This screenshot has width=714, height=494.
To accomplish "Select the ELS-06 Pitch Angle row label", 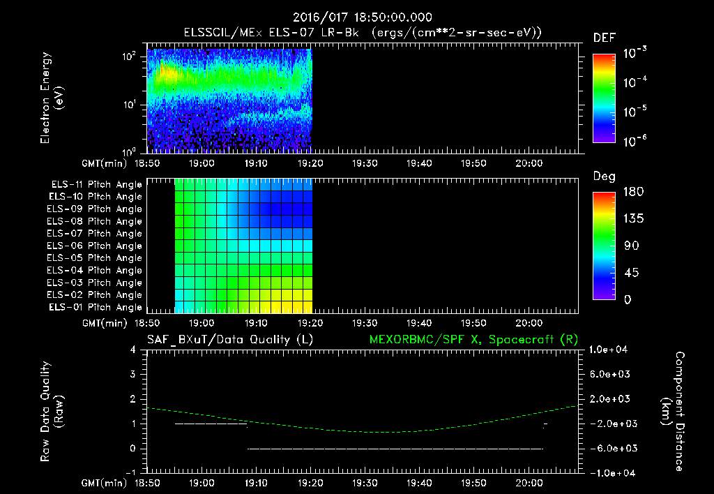I will (95, 246).
